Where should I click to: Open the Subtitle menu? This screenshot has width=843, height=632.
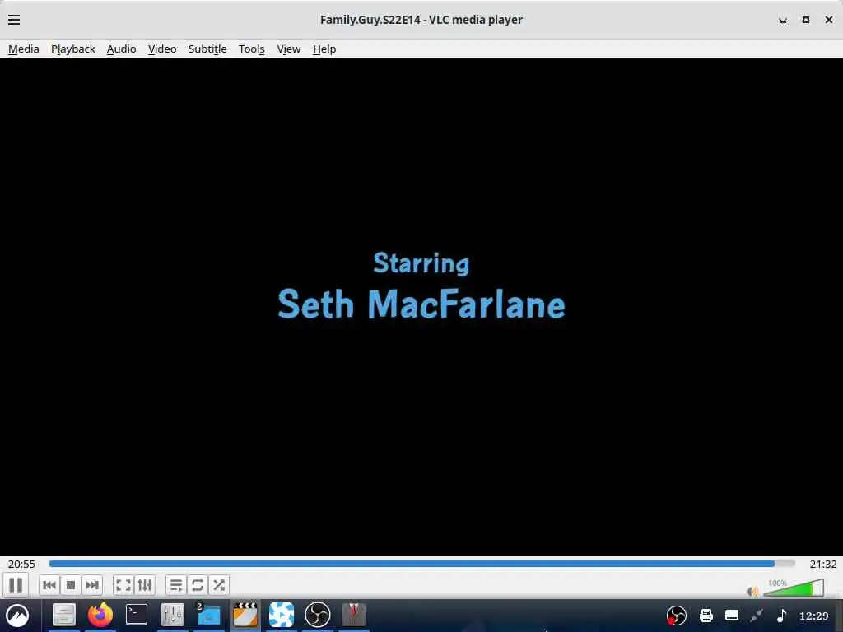(x=207, y=49)
